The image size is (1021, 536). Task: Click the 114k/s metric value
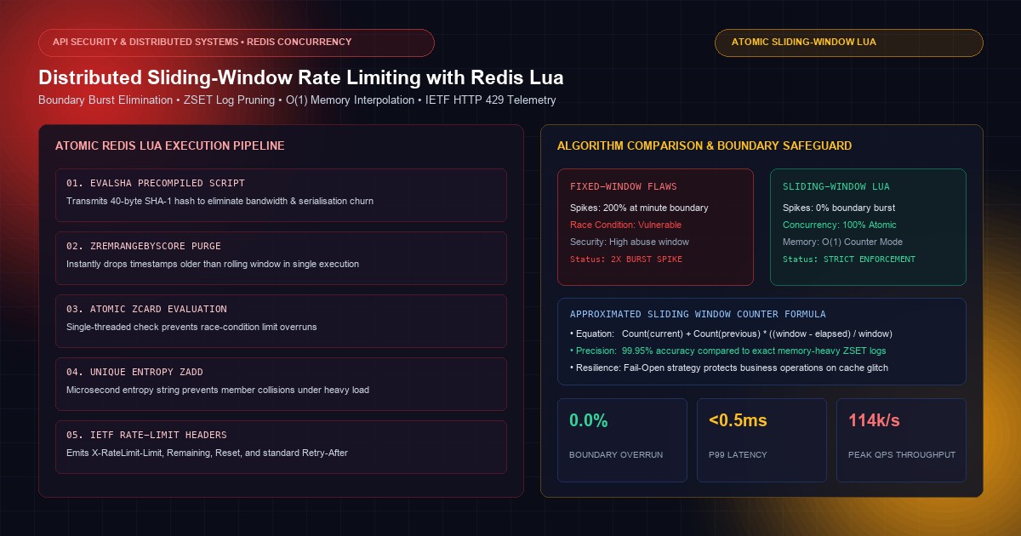[874, 420]
